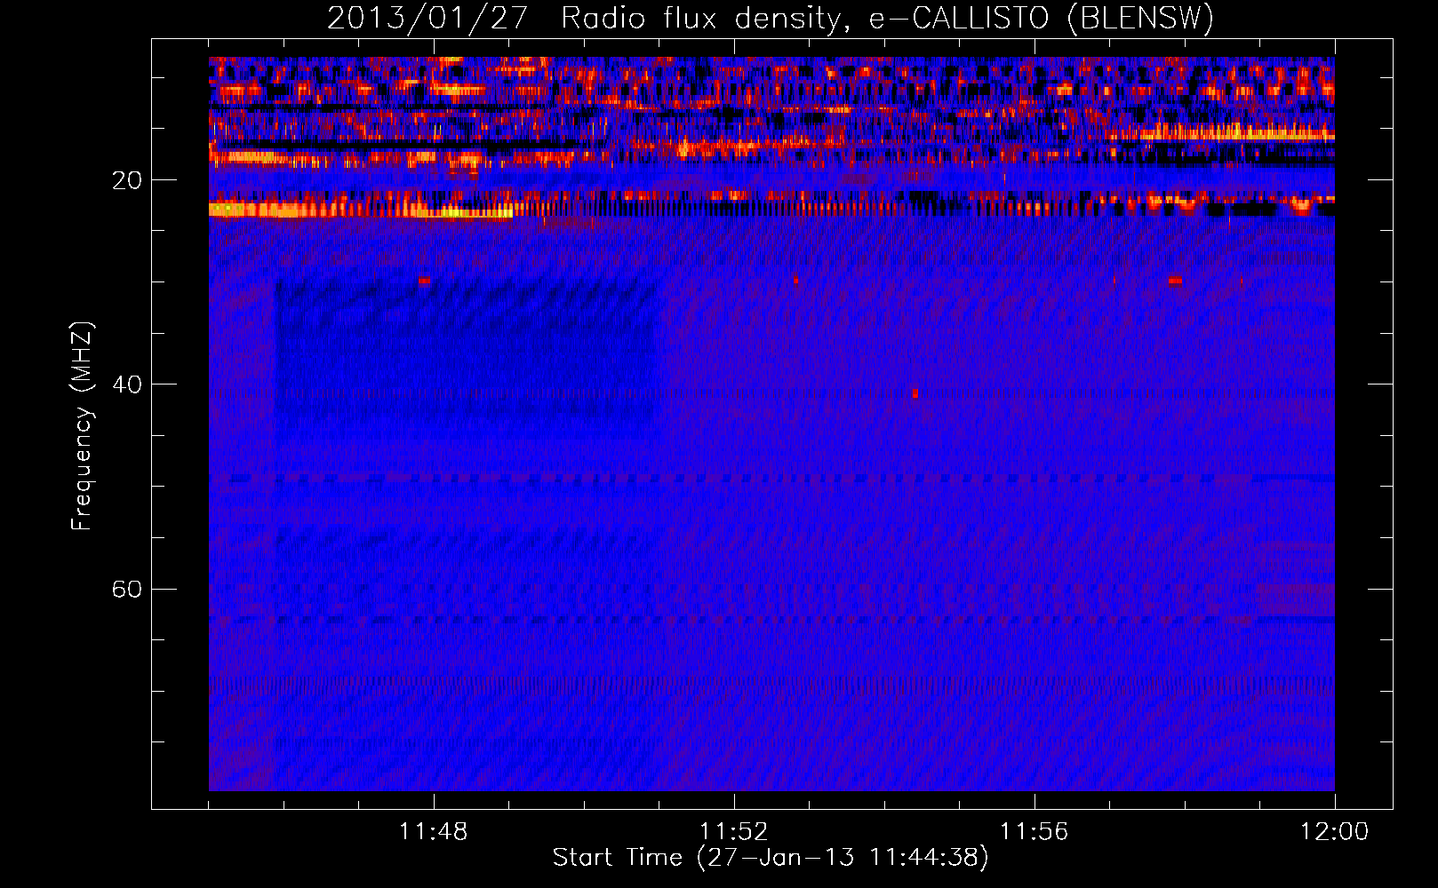Click the 'Frequency (MHZ)' y-axis label

tap(81, 426)
